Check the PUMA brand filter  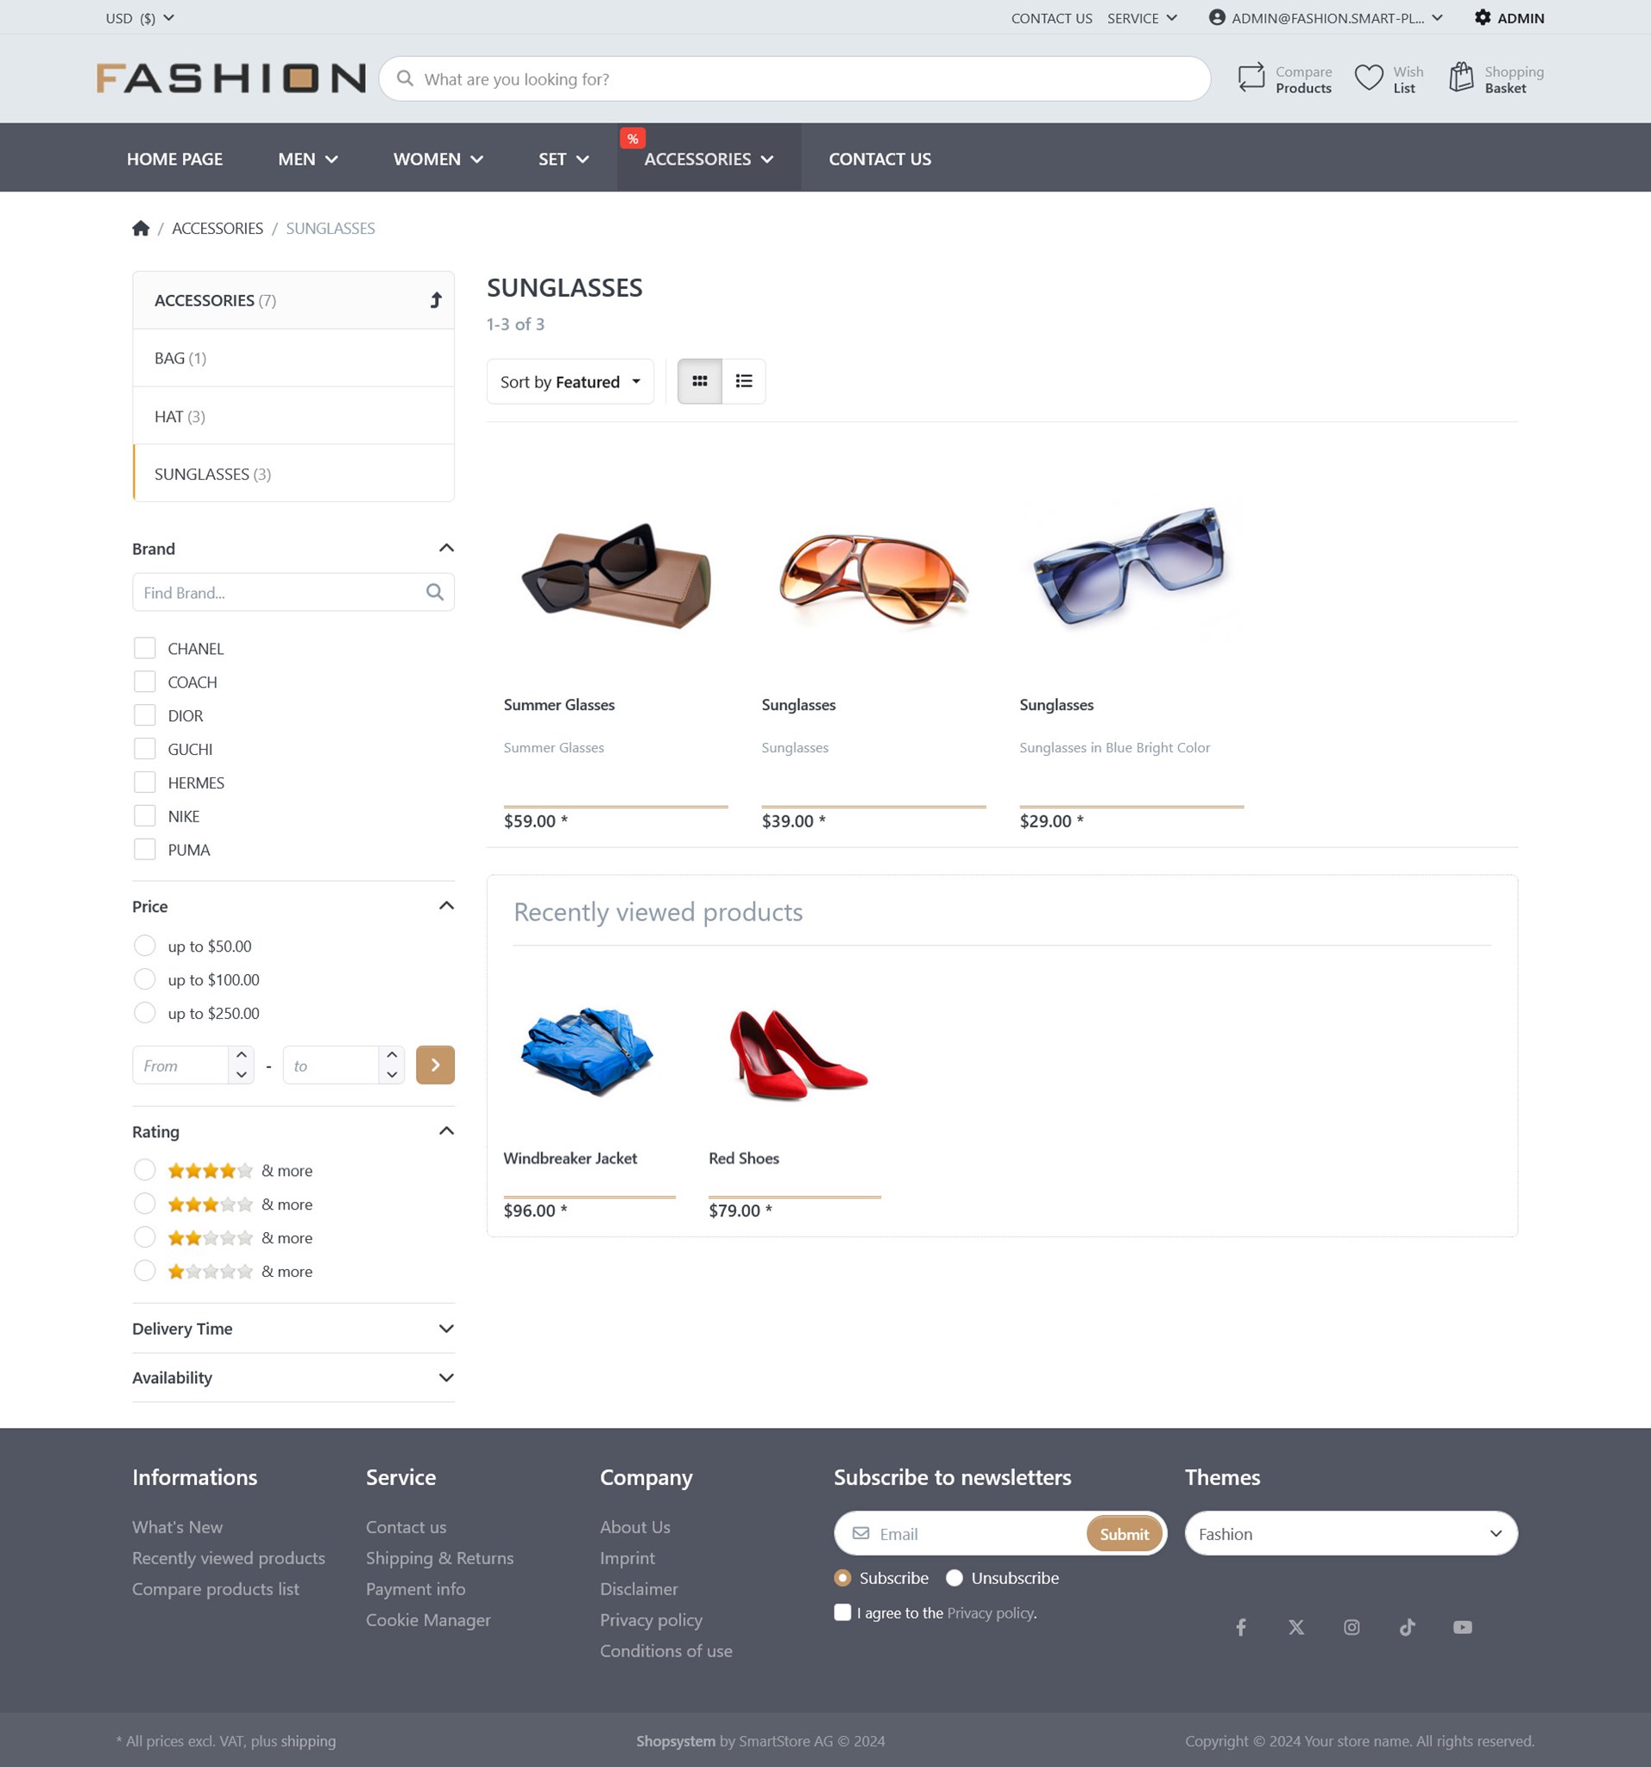pyautogui.click(x=145, y=850)
